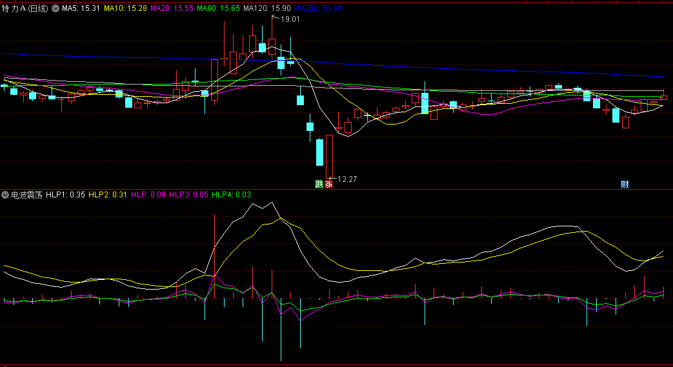Open the dropdown arrow beside 特力A (日线)

55,8
